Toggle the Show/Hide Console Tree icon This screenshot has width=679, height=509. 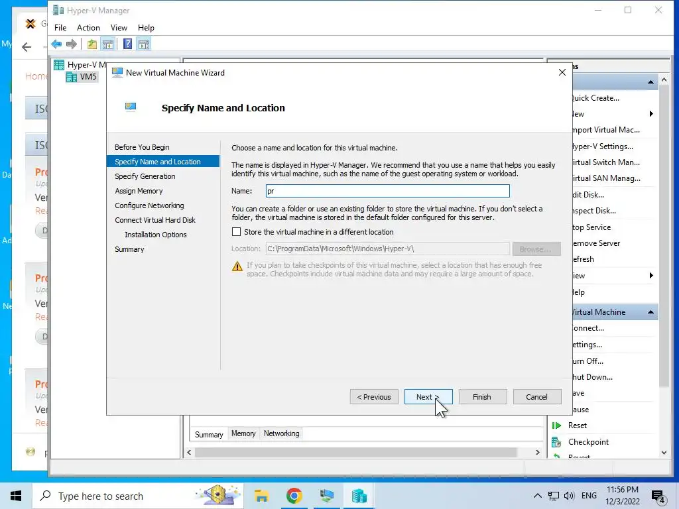pyautogui.click(x=108, y=44)
